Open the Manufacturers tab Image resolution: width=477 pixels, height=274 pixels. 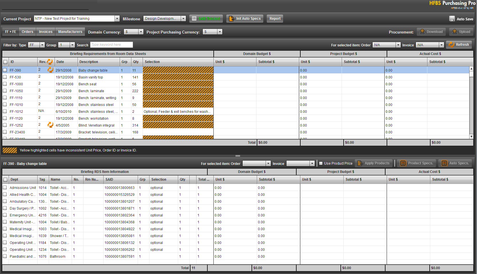[x=70, y=32]
